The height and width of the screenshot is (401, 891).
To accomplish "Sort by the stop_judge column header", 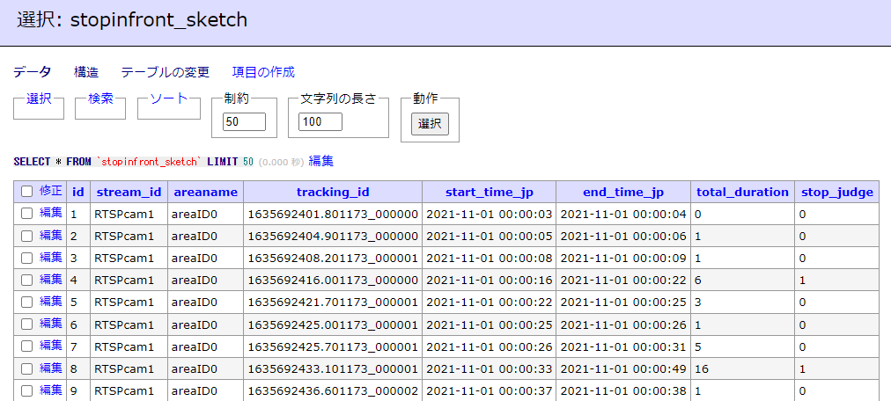I will coord(836,192).
